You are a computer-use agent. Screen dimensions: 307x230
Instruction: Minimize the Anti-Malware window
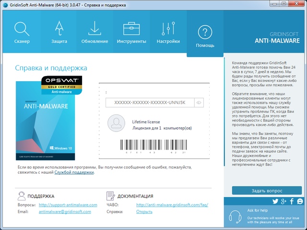(x=275, y=4)
